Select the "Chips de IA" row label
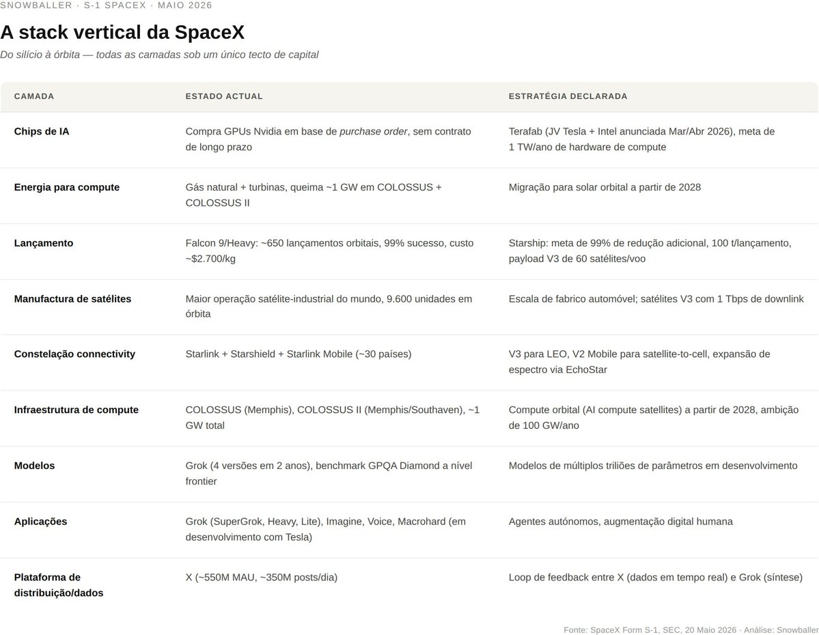Image resolution: width=819 pixels, height=635 pixels. 42,132
